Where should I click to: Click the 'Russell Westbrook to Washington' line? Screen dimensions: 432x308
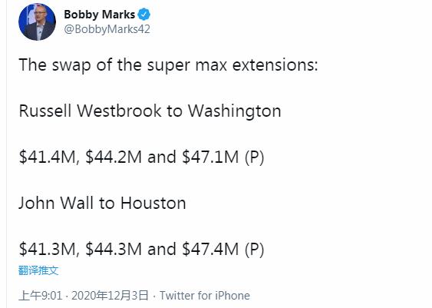[150, 111]
